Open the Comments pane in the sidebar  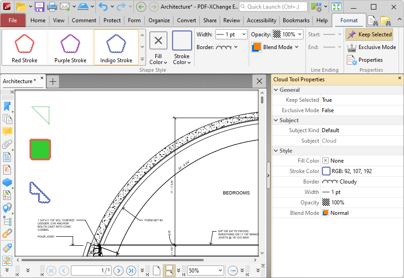[x=7, y=132]
